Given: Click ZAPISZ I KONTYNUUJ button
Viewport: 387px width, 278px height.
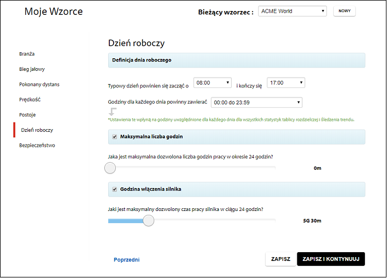Looking at the screenshot, I should point(331,259).
